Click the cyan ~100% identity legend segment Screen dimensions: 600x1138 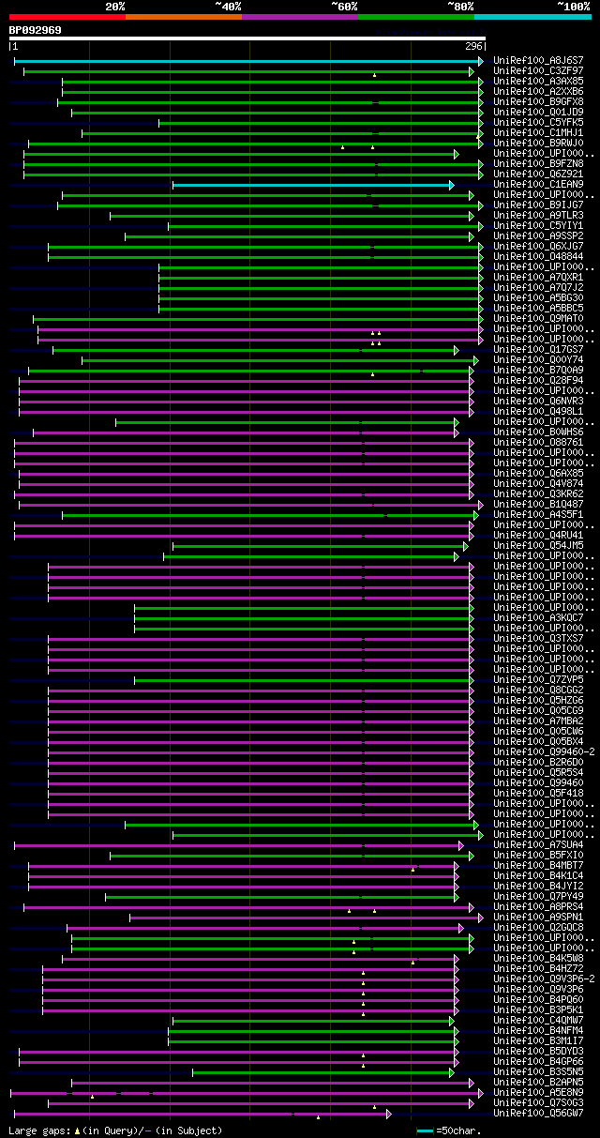click(x=532, y=17)
